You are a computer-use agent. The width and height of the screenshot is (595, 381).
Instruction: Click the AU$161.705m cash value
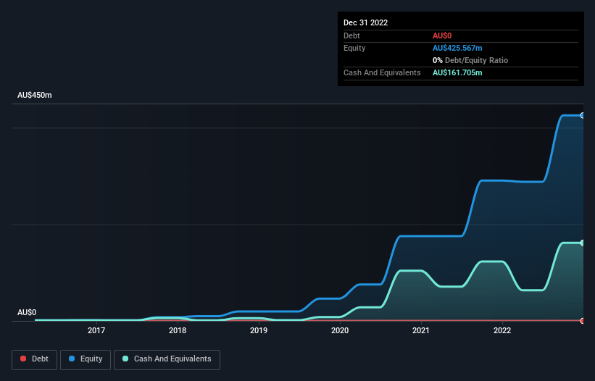(457, 72)
